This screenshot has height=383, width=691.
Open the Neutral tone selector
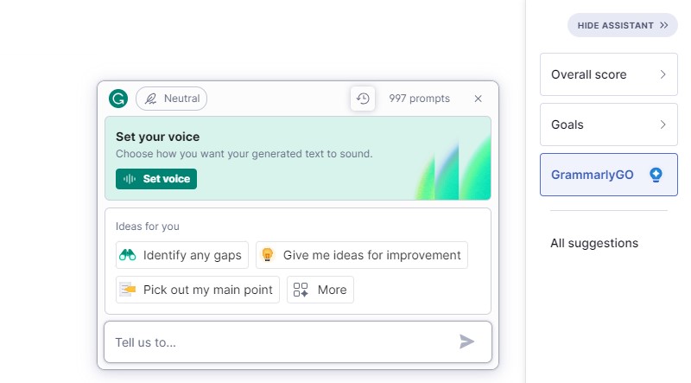pyautogui.click(x=171, y=99)
